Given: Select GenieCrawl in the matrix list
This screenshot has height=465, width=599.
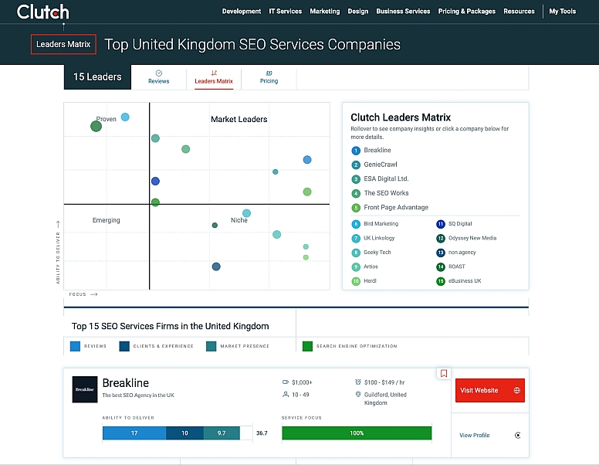Looking at the screenshot, I should click(x=380, y=165).
